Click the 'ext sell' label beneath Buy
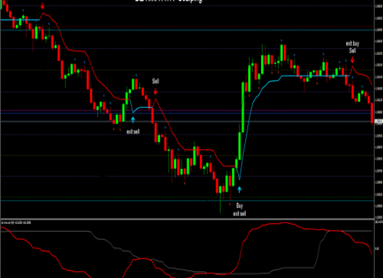Image resolution: width=383 pixels, height=278 pixels. (x=240, y=213)
